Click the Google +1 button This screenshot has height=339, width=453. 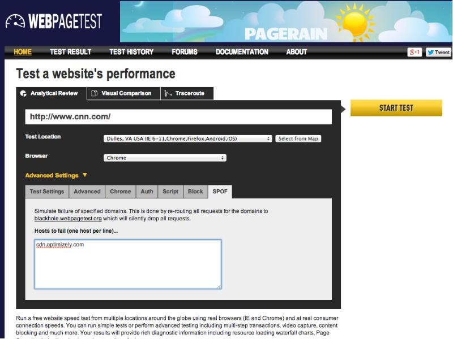click(x=414, y=52)
